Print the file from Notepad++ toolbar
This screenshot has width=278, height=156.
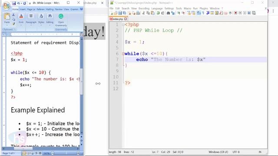pos(138,13)
